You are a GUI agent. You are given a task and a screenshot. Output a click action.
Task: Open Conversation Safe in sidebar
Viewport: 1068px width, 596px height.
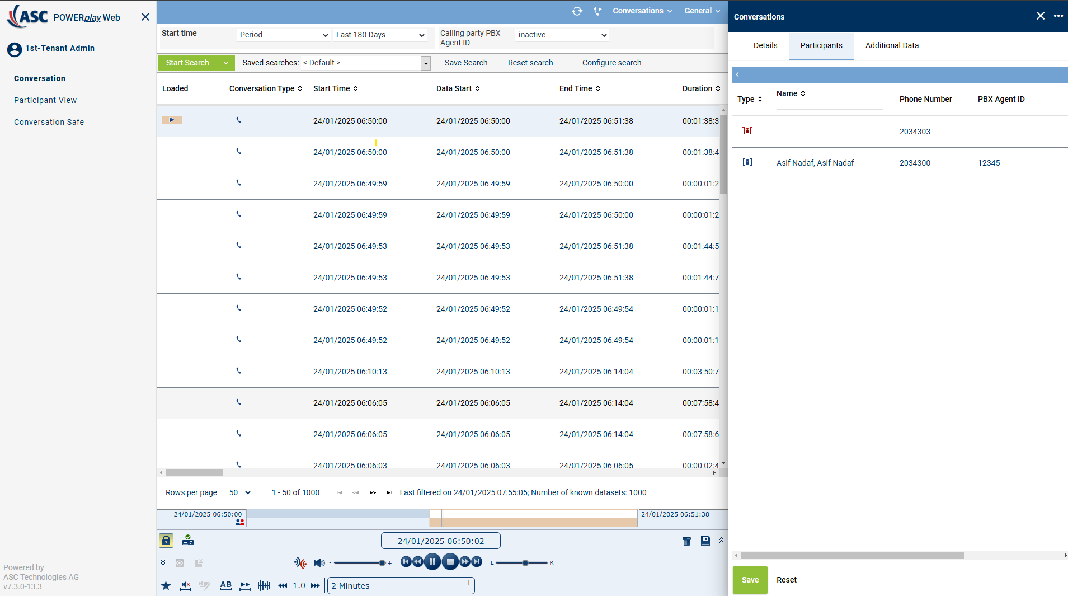pyautogui.click(x=49, y=122)
